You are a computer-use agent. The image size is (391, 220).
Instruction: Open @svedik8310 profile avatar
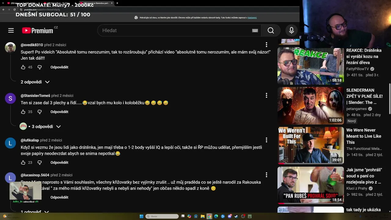click(10, 48)
